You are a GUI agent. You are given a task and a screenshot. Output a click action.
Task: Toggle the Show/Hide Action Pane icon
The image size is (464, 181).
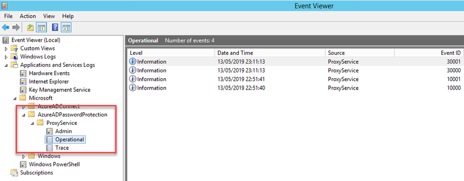(x=66, y=27)
